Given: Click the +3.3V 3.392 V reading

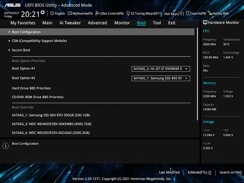Looking at the screenshot, I should [x=208, y=148].
